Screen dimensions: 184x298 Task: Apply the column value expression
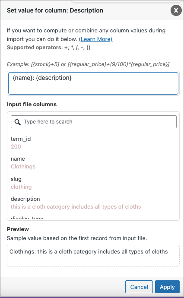167,287
